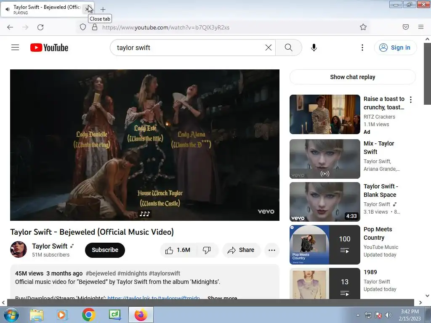Open the Save to Pocket icon

tap(406, 27)
